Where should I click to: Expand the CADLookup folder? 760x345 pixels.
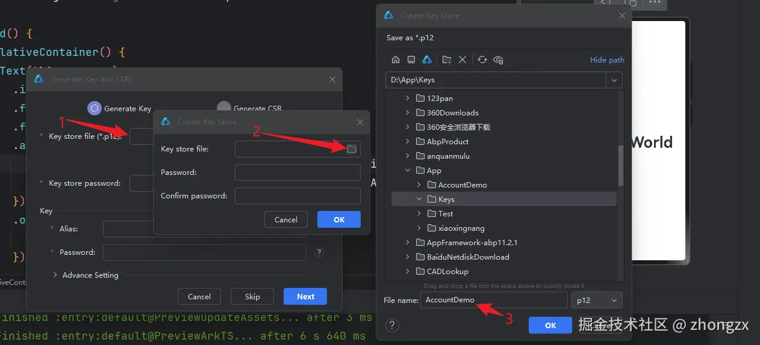408,272
